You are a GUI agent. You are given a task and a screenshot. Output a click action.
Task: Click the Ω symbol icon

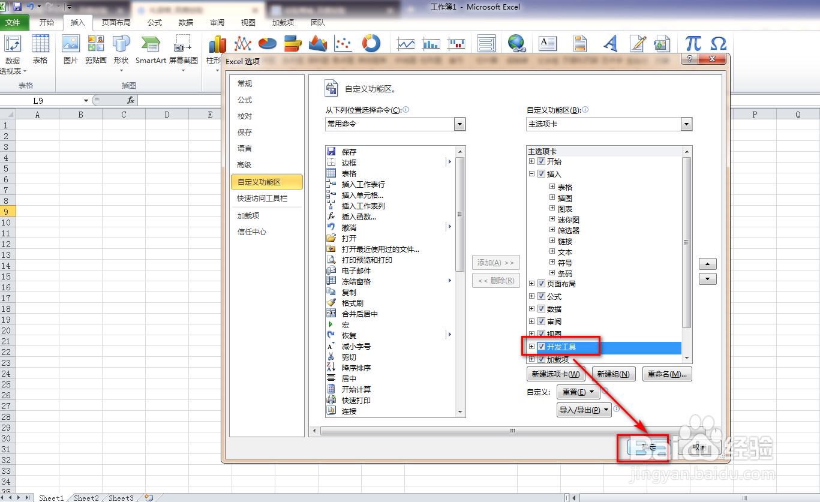pyautogui.click(x=719, y=43)
